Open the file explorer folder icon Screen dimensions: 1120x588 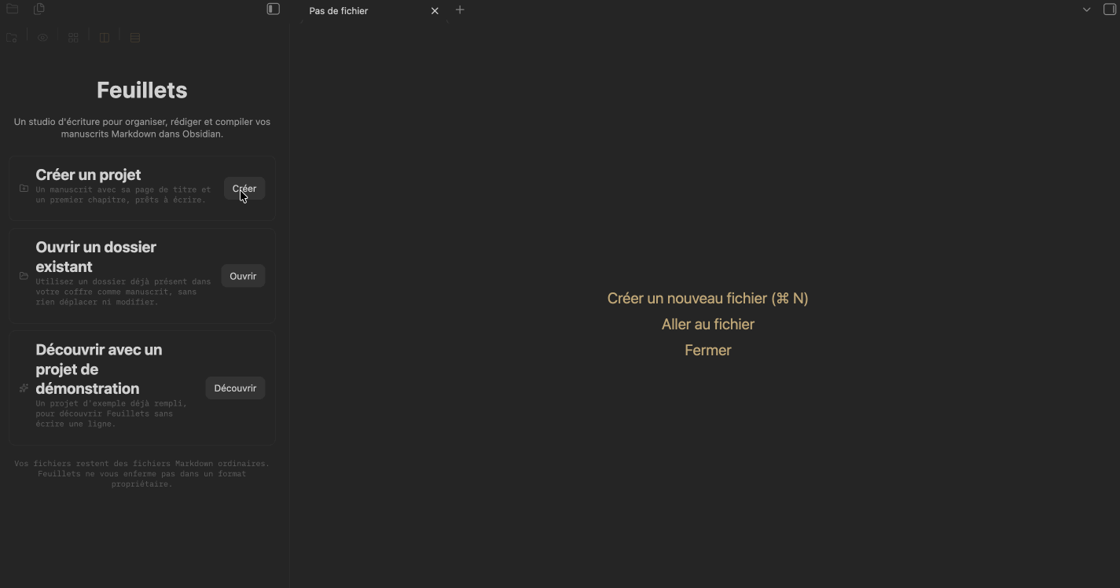pos(13,9)
